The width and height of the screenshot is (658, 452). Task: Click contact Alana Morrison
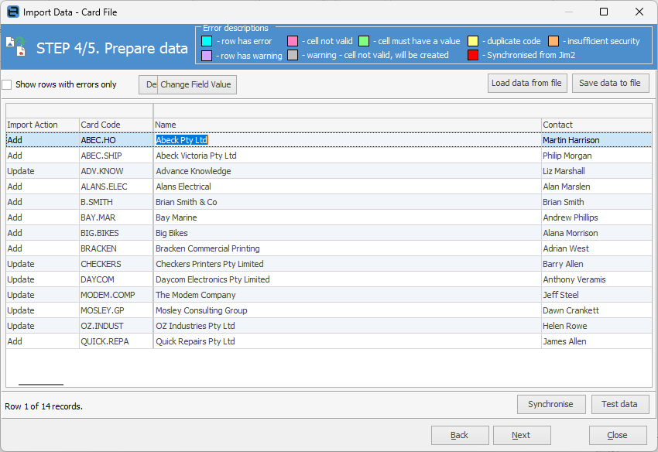click(x=597, y=233)
